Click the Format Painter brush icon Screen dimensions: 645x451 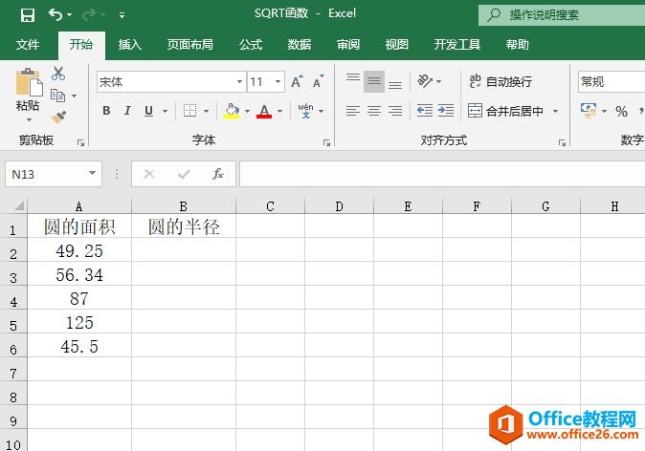coord(58,118)
